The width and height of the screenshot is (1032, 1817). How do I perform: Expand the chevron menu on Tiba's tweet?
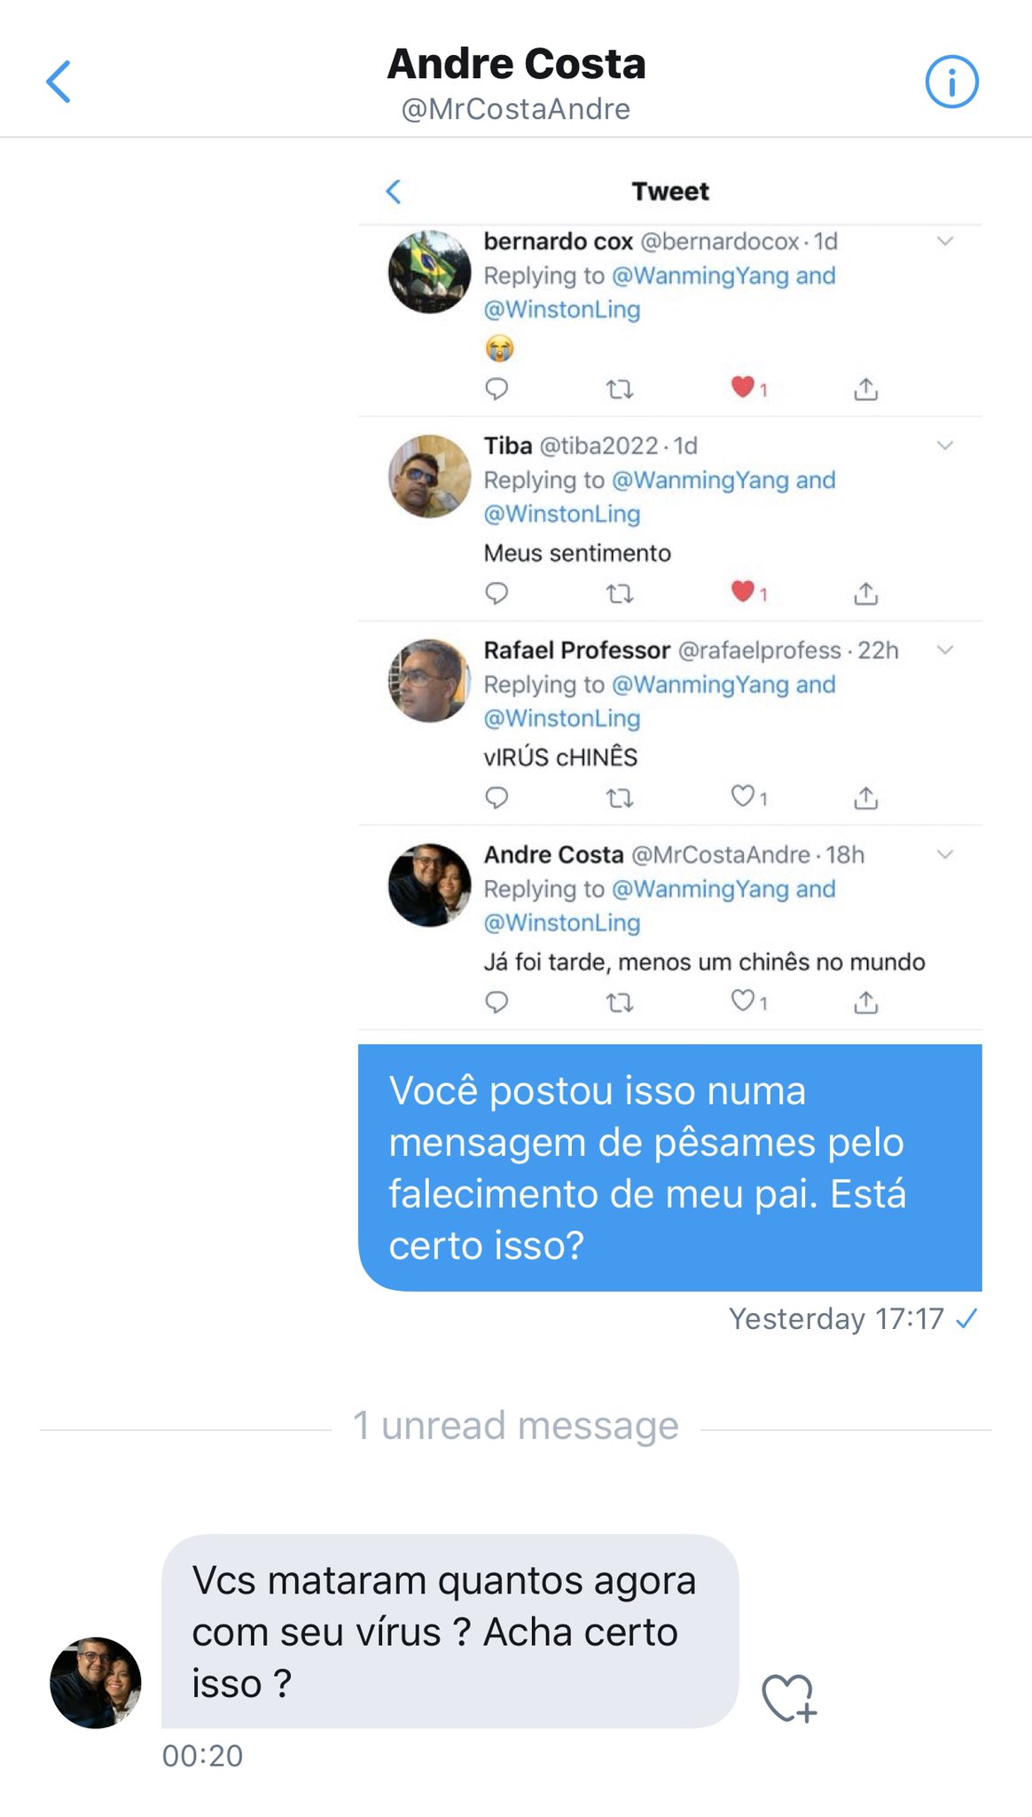[945, 444]
